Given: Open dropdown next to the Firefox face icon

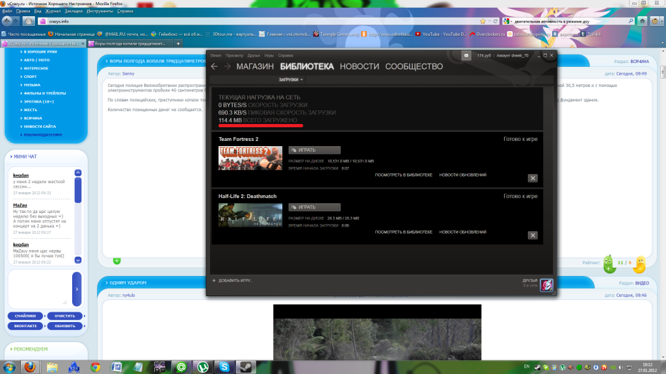Looking at the screenshot, I should pos(661,21).
